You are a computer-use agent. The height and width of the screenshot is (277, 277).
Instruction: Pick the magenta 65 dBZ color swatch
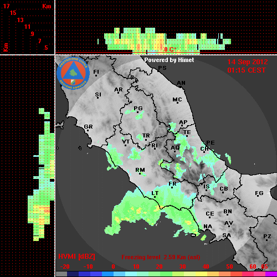click(271, 274)
